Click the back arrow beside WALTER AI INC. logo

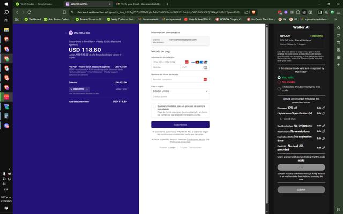(66, 33)
